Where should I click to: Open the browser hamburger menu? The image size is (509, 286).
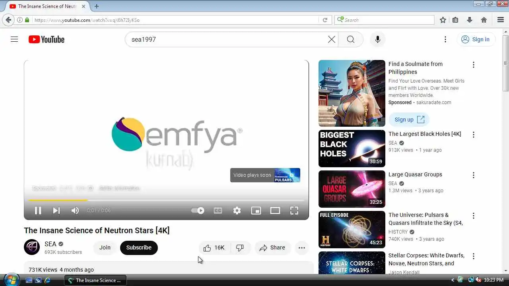tap(501, 20)
